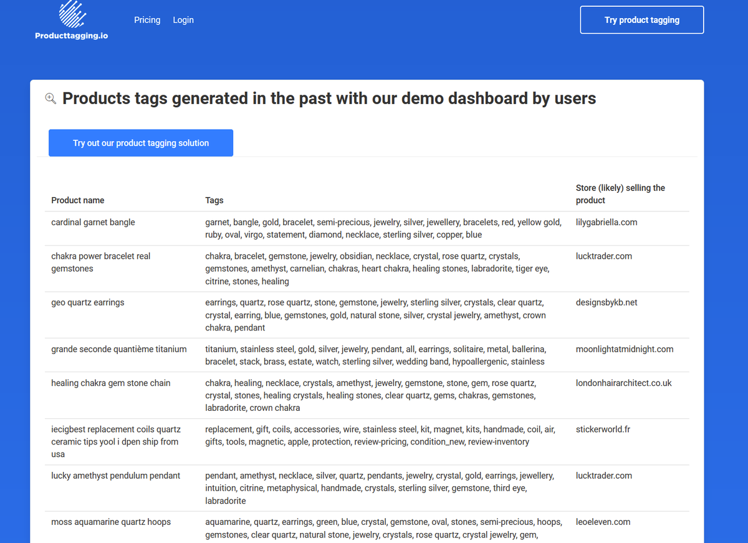Viewport: 748px width, 543px height.
Task: Click the tags for healing chakra gem stone chain
Action: (x=370, y=395)
